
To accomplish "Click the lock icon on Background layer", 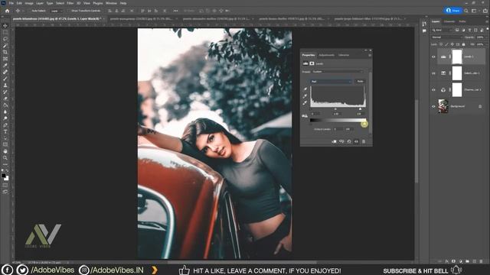I will point(480,106).
